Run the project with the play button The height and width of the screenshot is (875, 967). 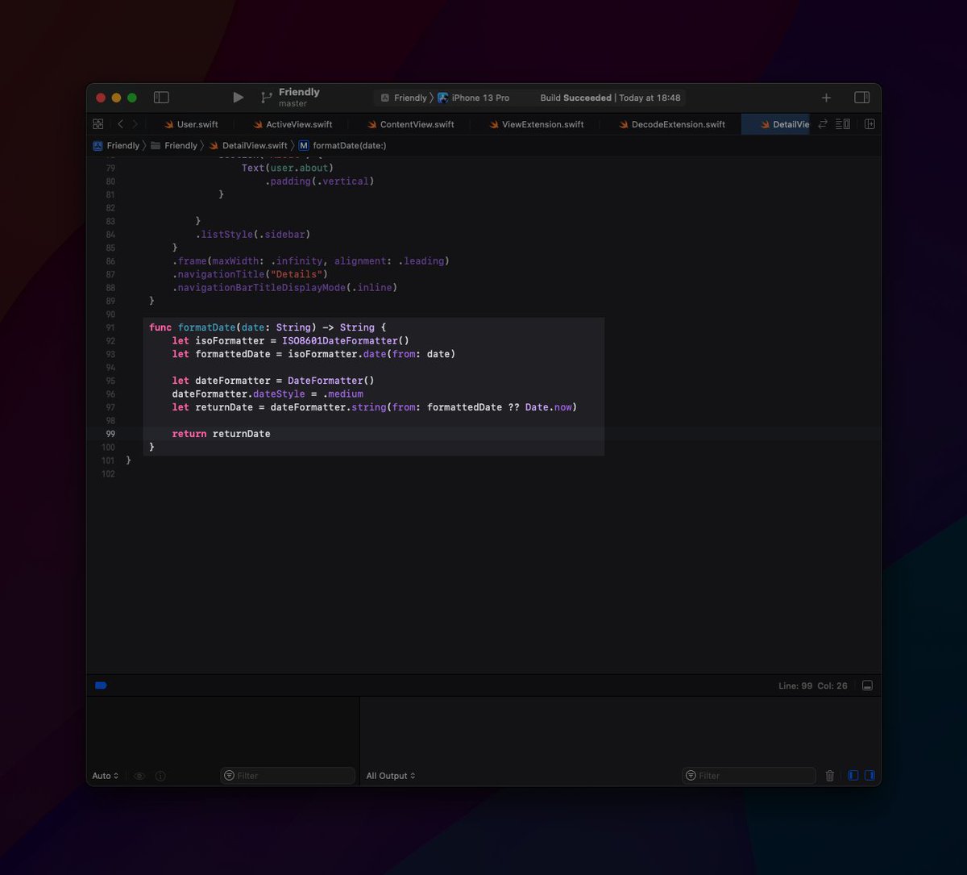coord(238,98)
